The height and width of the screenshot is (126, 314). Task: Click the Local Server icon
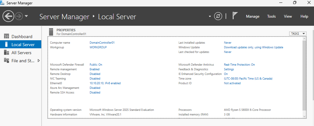(x=7, y=44)
